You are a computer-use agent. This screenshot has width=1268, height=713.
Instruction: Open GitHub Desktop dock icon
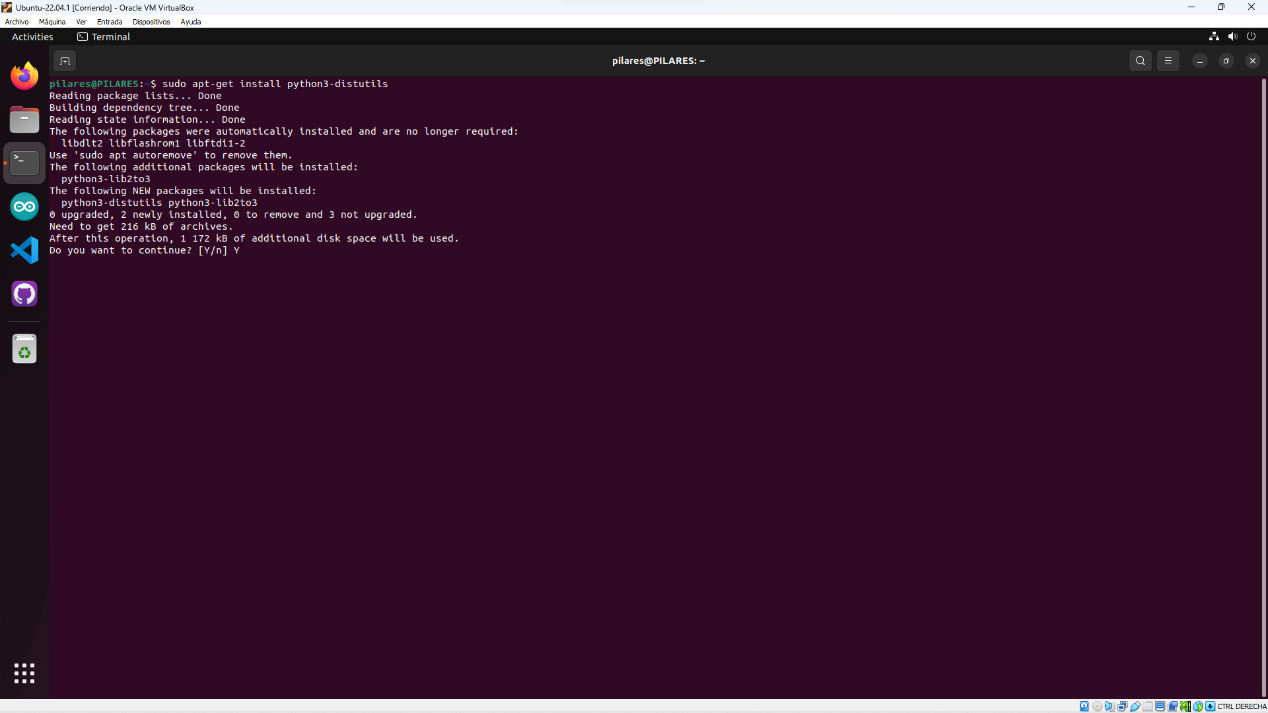24,294
